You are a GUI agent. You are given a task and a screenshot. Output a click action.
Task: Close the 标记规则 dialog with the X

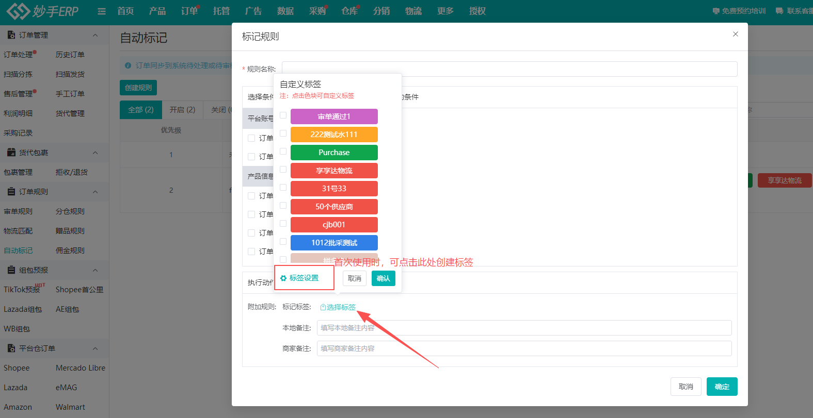click(x=736, y=34)
